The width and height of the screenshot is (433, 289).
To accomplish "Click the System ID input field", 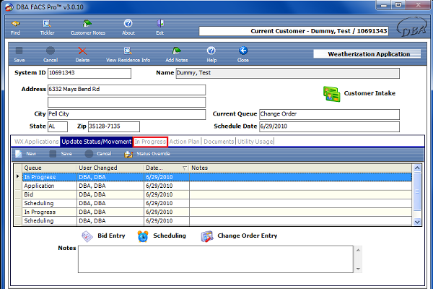I will pos(89,73).
